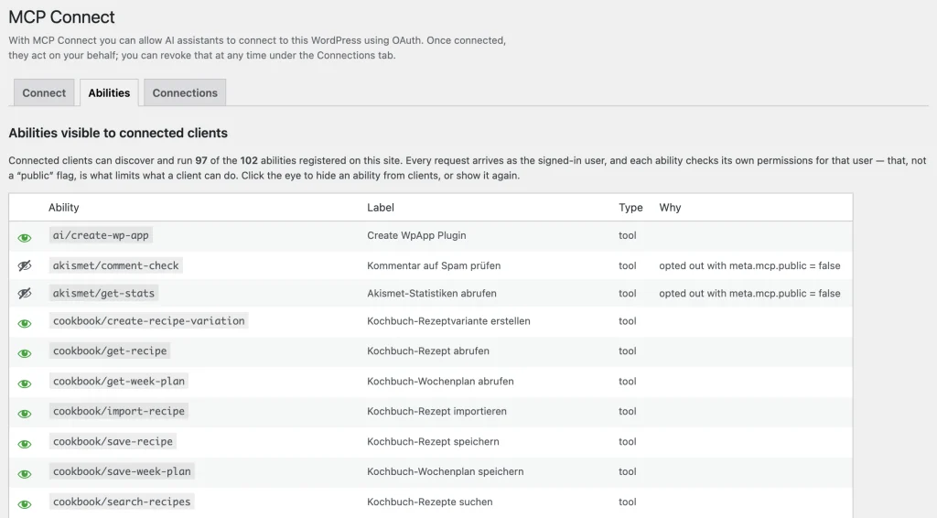This screenshot has height=518, width=937.
Task: Click the eye icon for cookbook/get-recipe
Action: (x=25, y=353)
